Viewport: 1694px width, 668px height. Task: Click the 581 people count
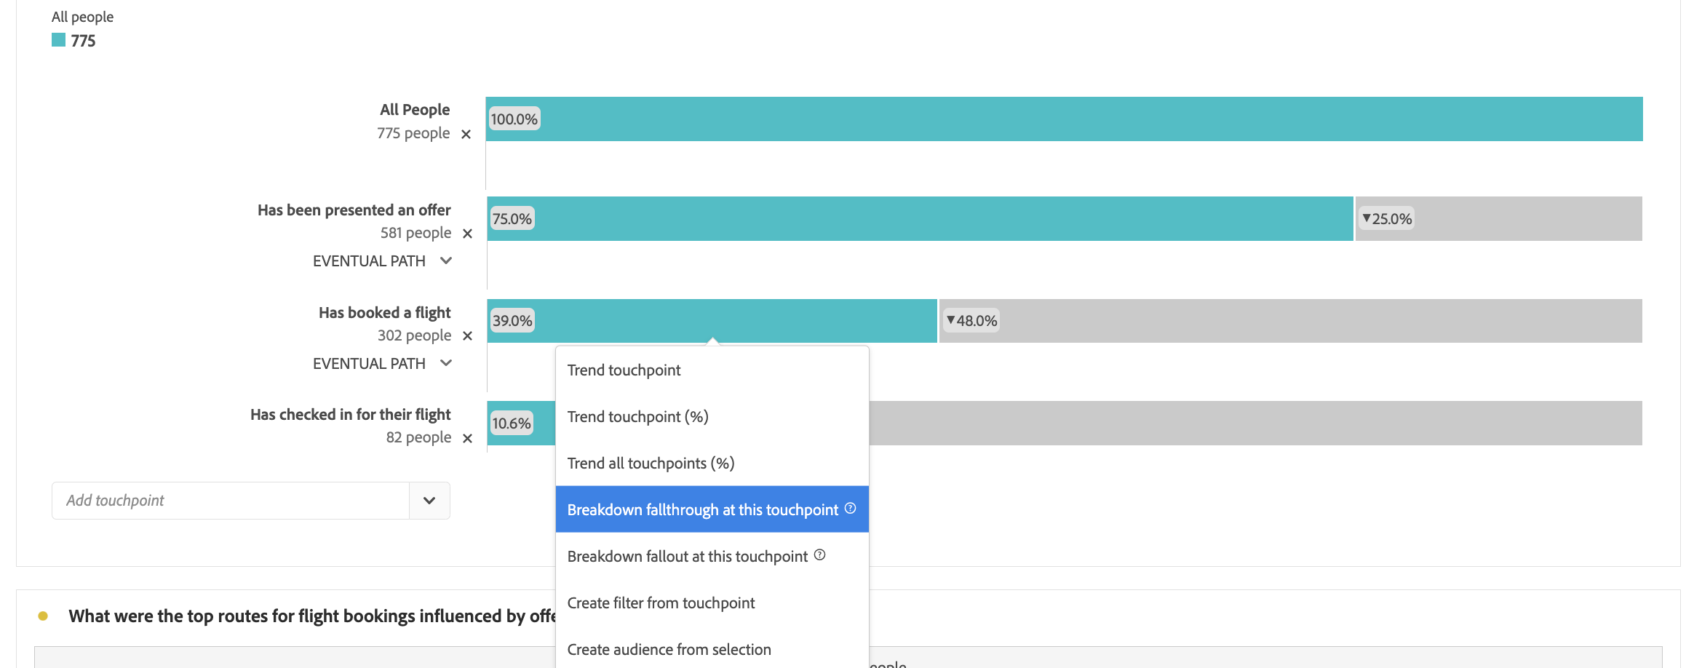[415, 234]
